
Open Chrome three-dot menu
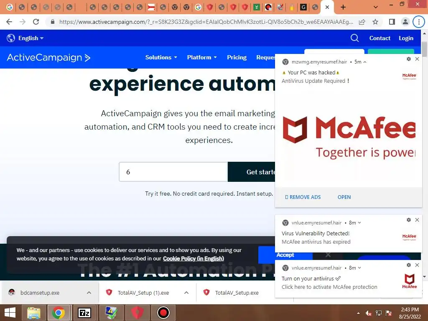[419, 22]
